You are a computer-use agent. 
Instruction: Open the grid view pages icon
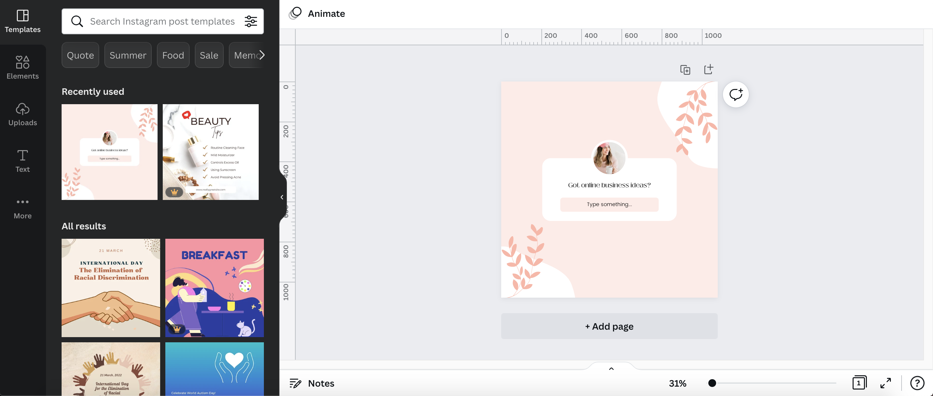click(x=859, y=383)
